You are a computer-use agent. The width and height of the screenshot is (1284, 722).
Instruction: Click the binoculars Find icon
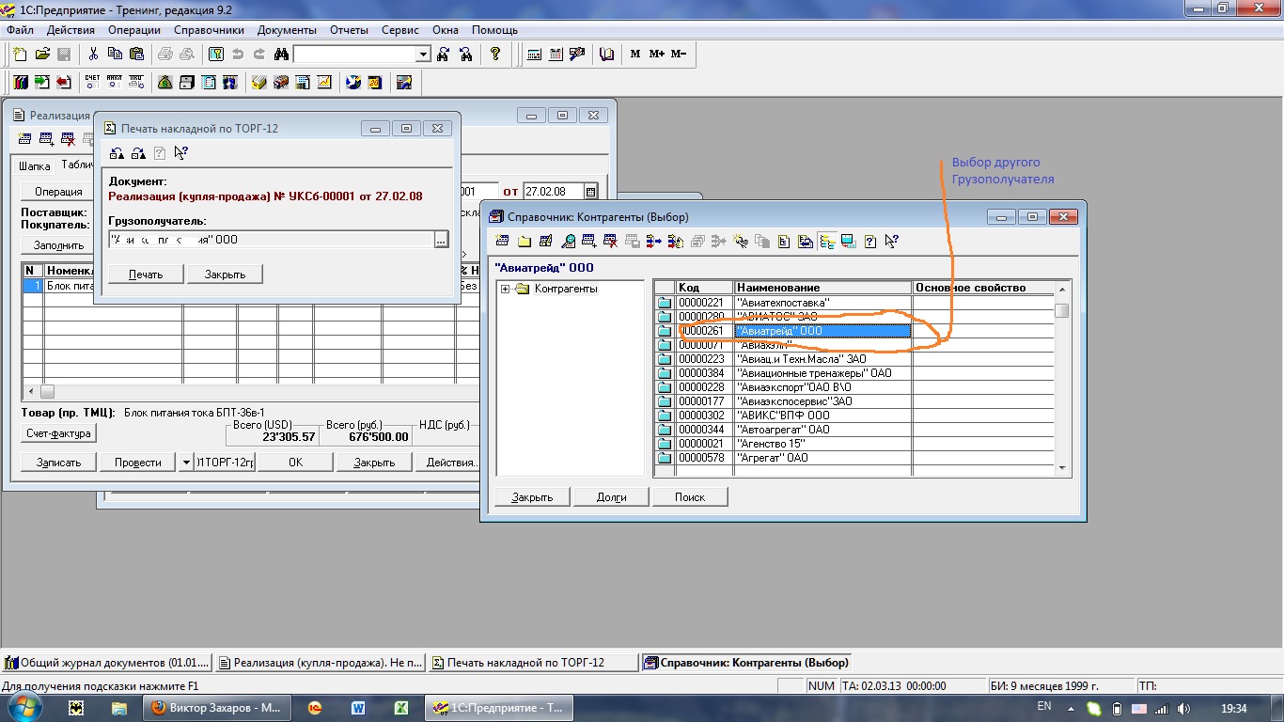(281, 55)
